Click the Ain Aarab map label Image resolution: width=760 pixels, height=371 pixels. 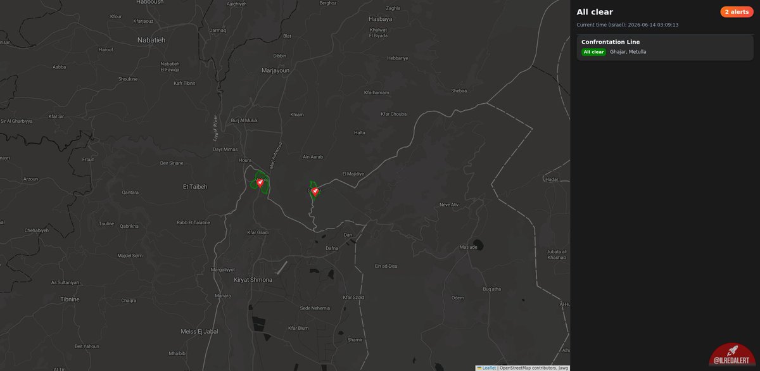point(313,157)
